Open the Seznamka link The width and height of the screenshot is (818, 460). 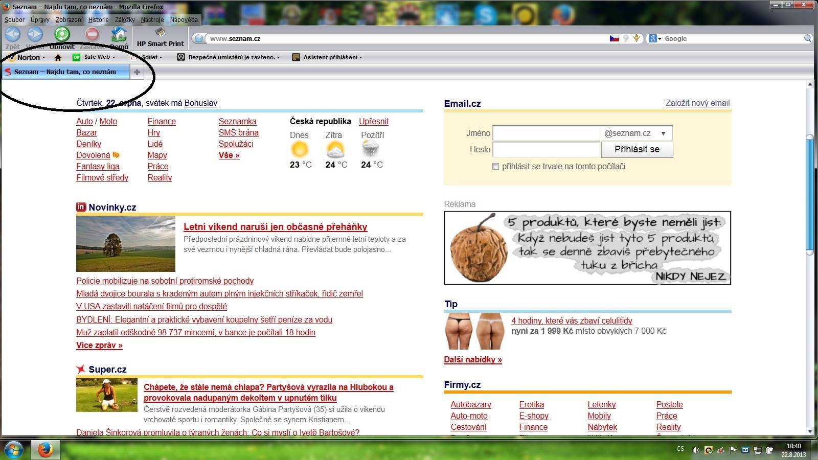[x=238, y=121]
